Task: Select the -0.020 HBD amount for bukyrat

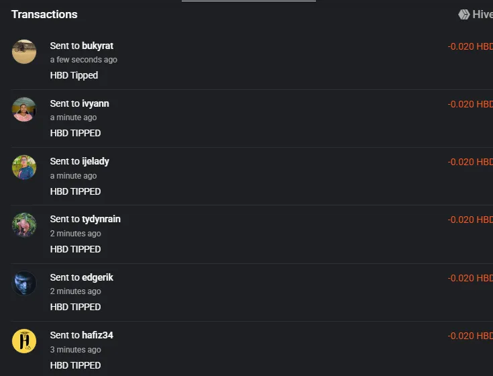Action: tap(470, 46)
